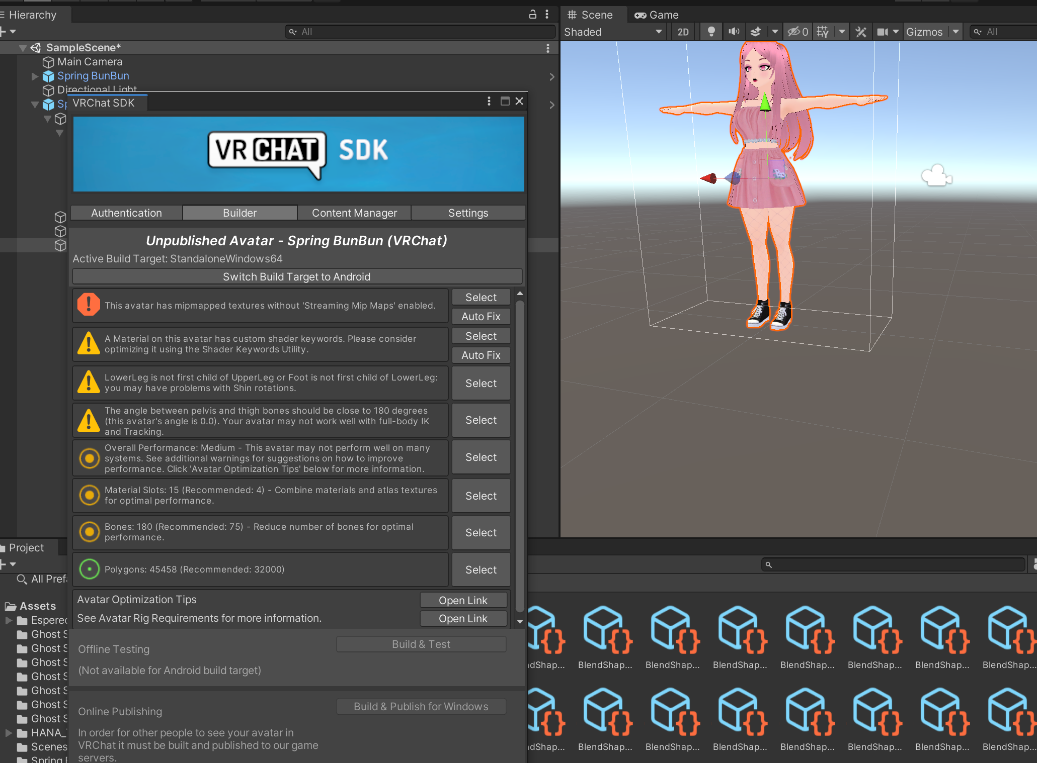Open Avatar Optimization Tips link
The image size is (1037, 763).
(463, 600)
